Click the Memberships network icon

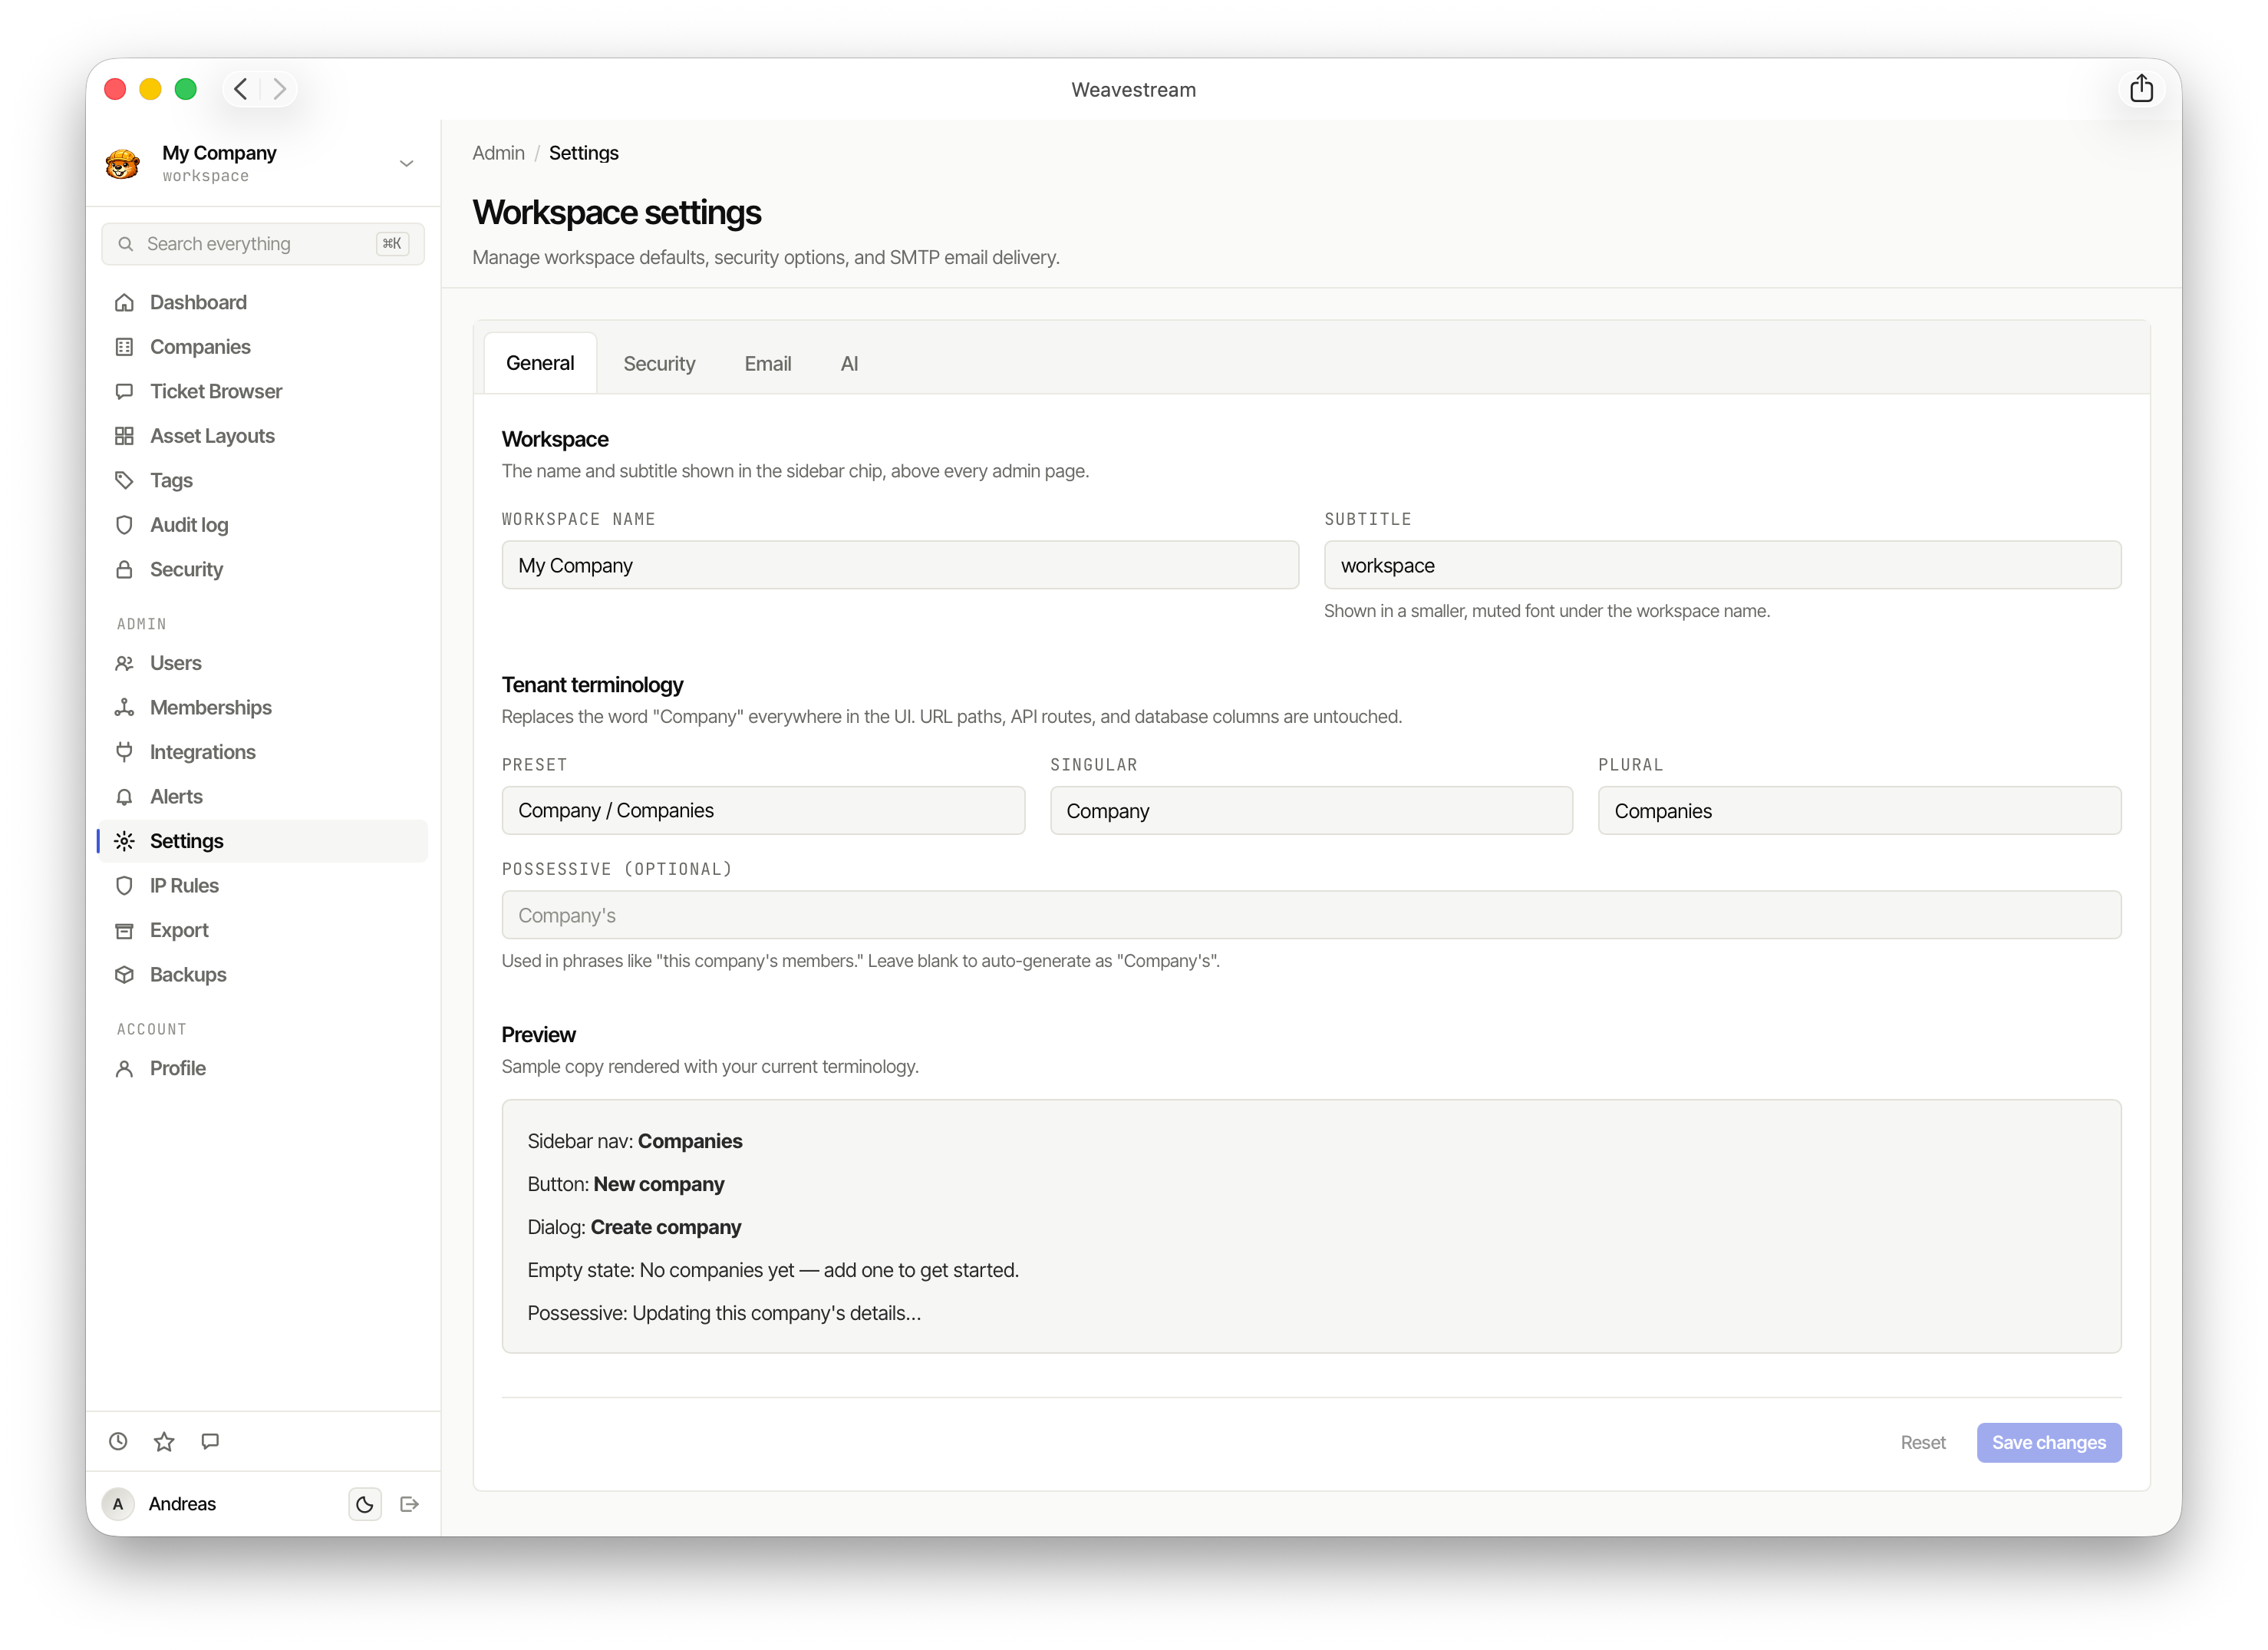point(124,707)
